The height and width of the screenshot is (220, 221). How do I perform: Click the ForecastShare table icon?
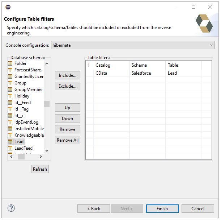(11, 70)
